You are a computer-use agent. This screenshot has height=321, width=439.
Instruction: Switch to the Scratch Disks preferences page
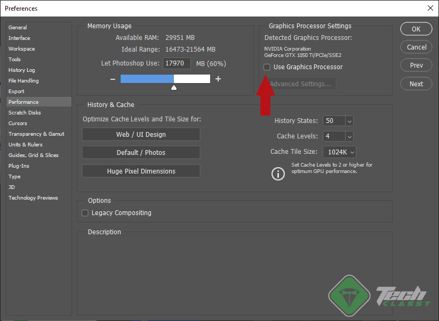(x=23, y=112)
